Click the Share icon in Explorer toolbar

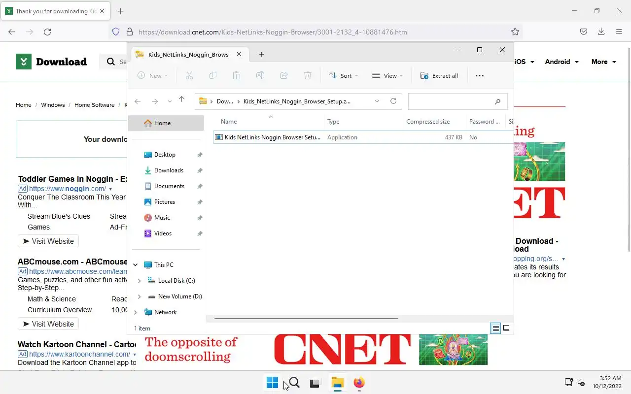(x=284, y=75)
